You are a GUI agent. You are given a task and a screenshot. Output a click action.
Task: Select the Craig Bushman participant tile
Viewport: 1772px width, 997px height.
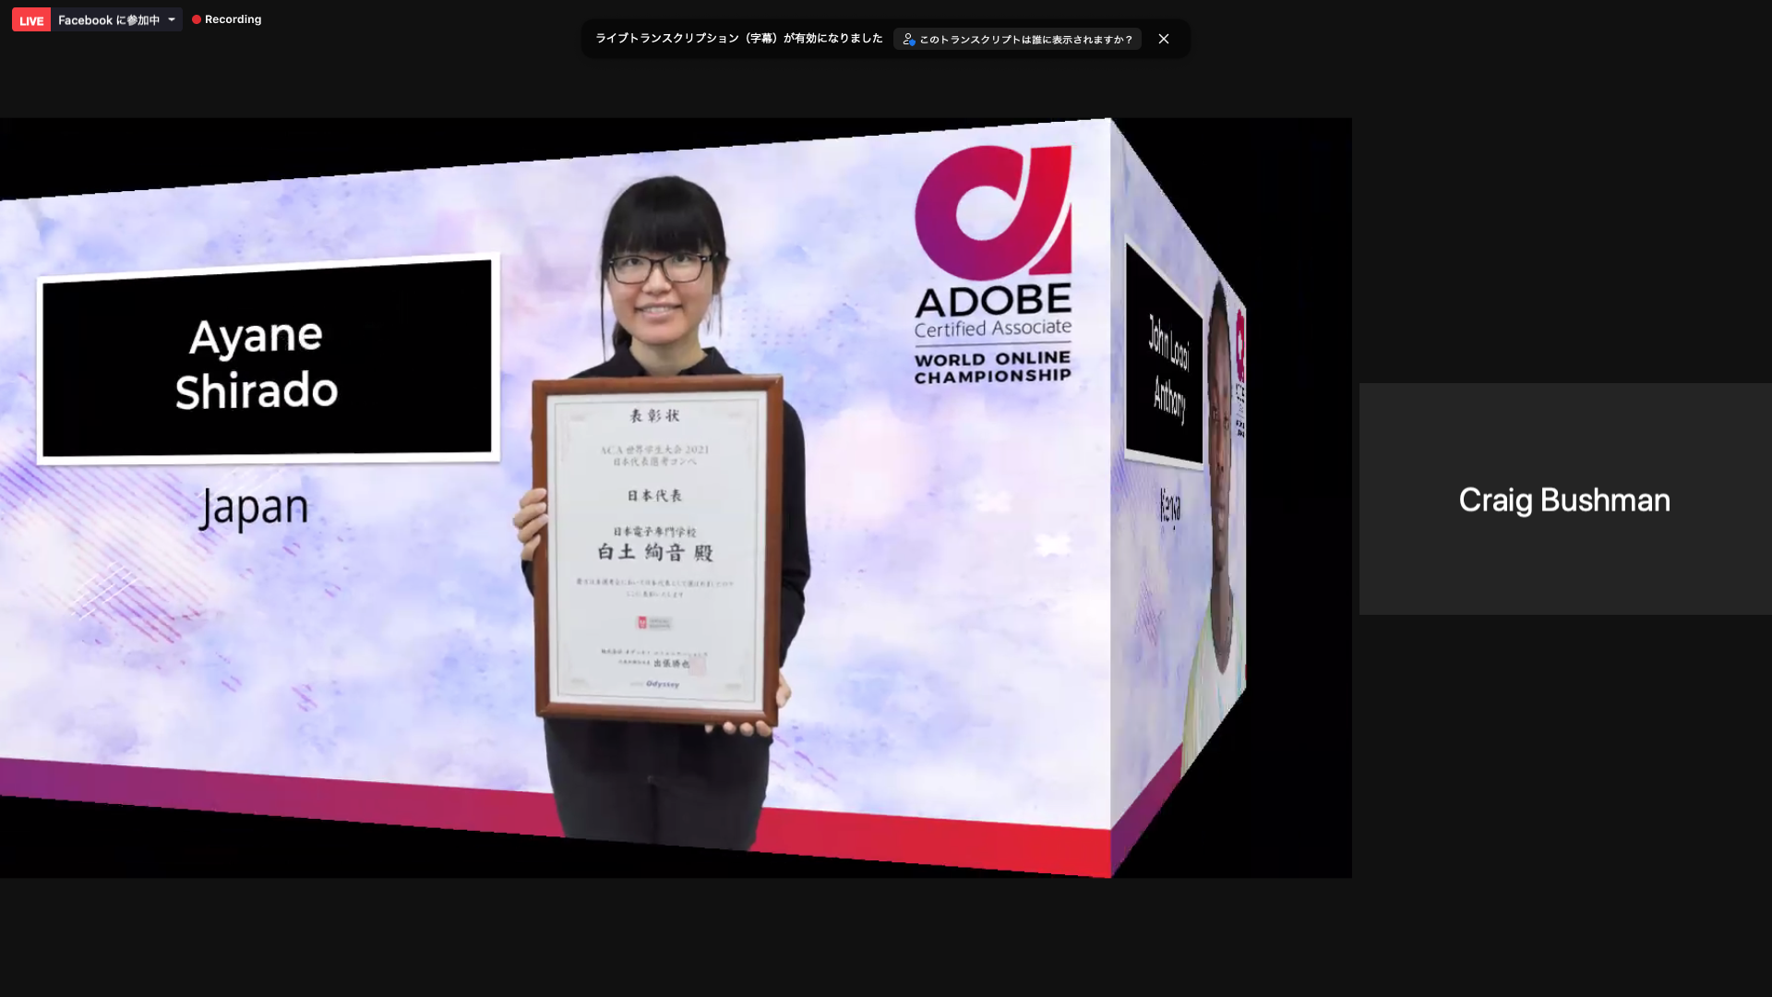click(1564, 498)
